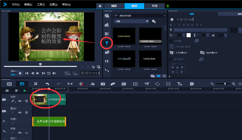Expand the 声音 voice track chevron
Screen dimensions: 242x140
tap(27, 133)
